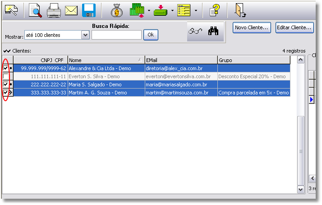Viewport: 322px width, 205px height.
Task: Click double checkmark beside Clientes label
Action: [x=7, y=51]
